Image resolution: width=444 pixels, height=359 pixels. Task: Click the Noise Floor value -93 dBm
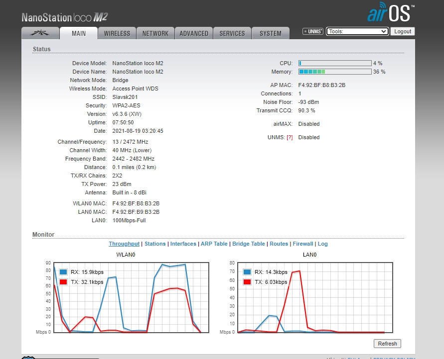tap(308, 102)
